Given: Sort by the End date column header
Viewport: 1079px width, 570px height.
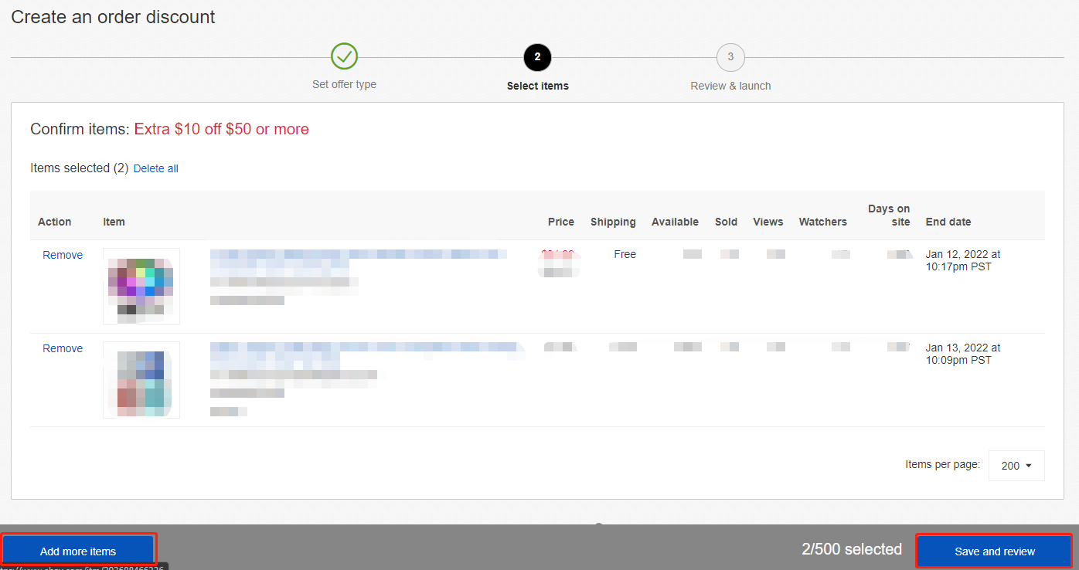Looking at the screenshot, I should point(948,222).
